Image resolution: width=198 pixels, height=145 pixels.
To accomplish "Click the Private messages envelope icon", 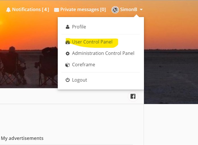I will [57, 10].
